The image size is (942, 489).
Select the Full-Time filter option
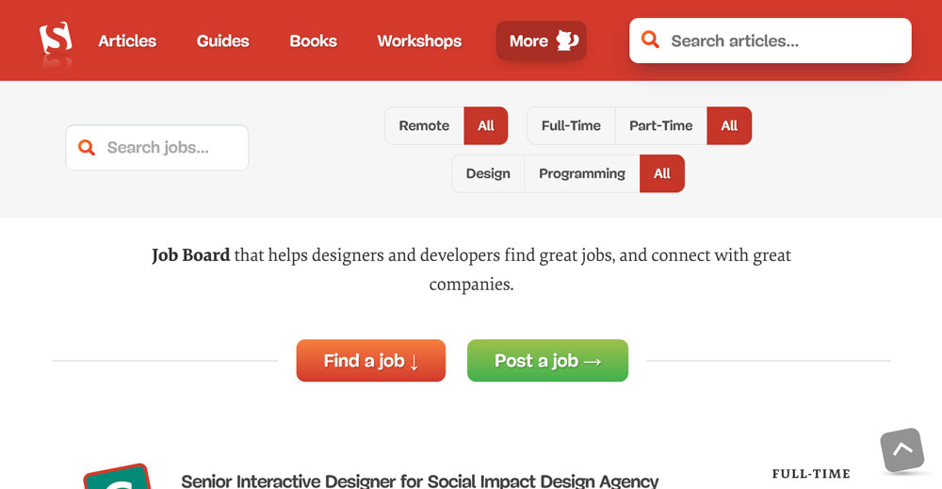pyautogui.click(x=571, y=125)
